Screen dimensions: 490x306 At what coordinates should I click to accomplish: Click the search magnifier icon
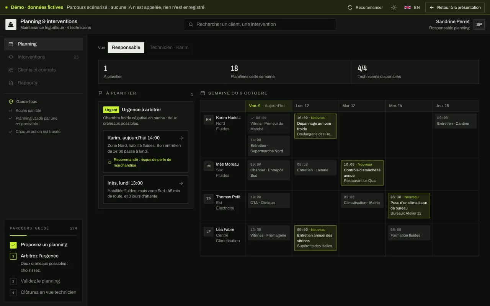pyautogui.click(x=191, y=24)
